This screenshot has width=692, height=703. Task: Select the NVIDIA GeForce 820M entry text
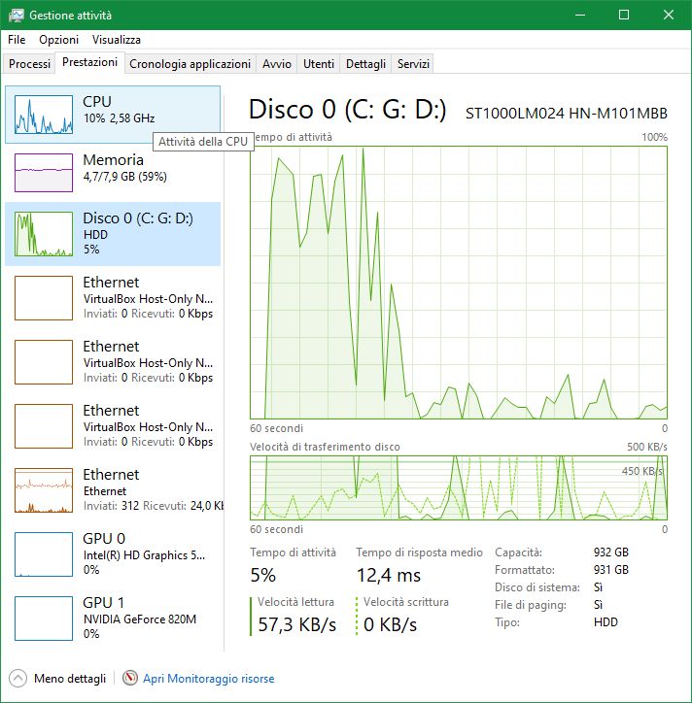point(140,619)
